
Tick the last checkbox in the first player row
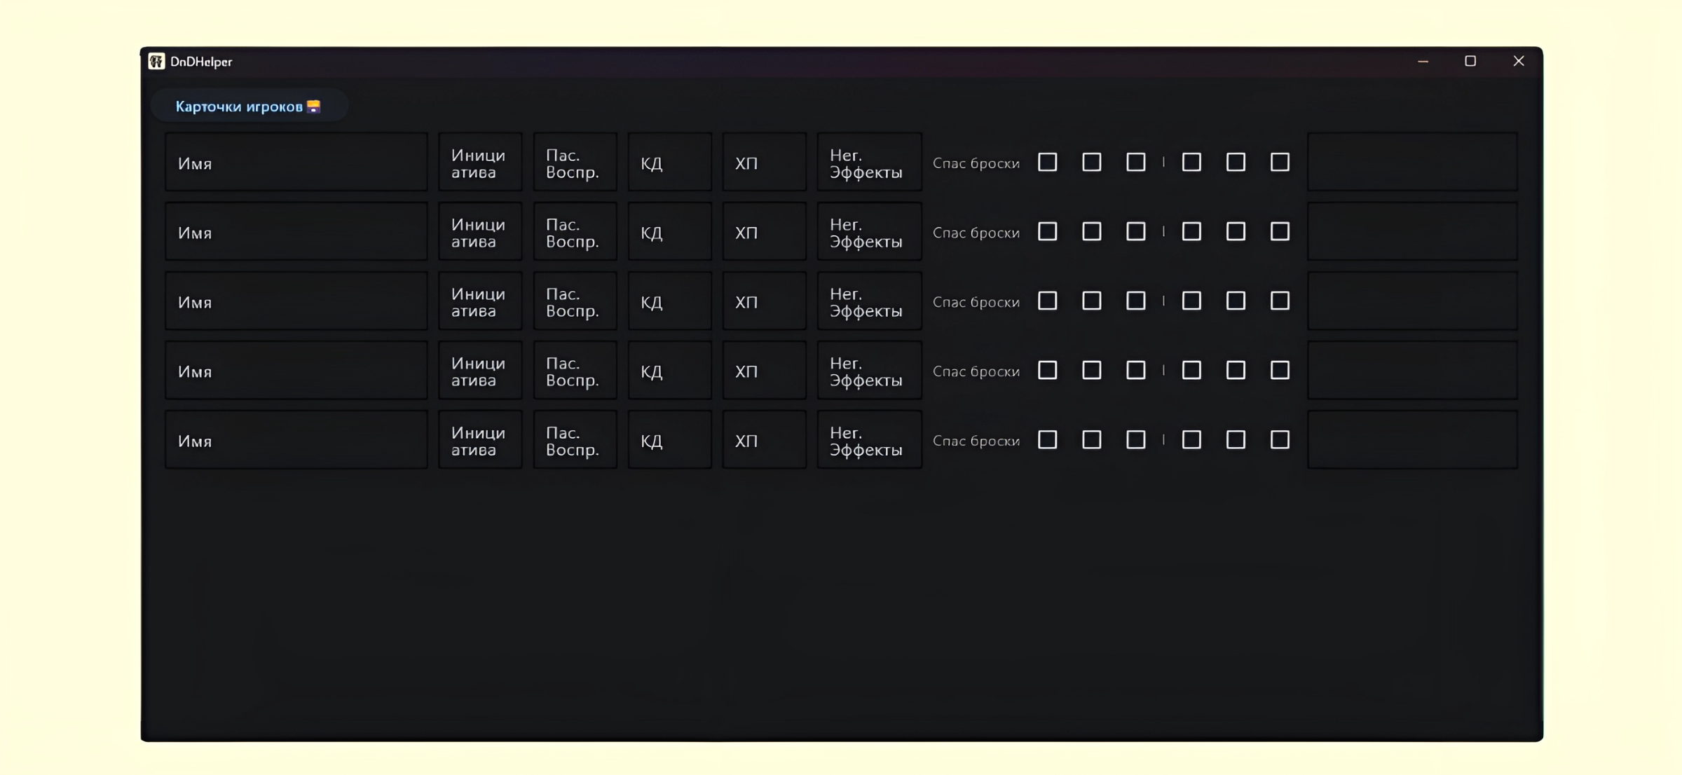[x=1280, y=163]
